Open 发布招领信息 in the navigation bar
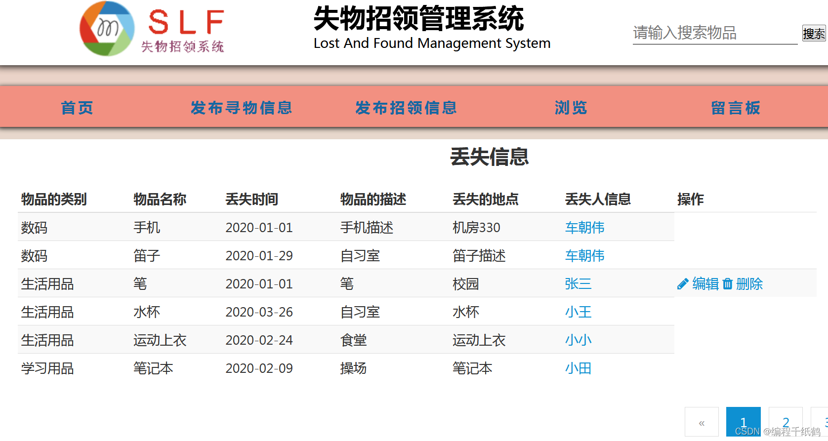The height and width of the screenshot is (441, 828). click(406, 108)
